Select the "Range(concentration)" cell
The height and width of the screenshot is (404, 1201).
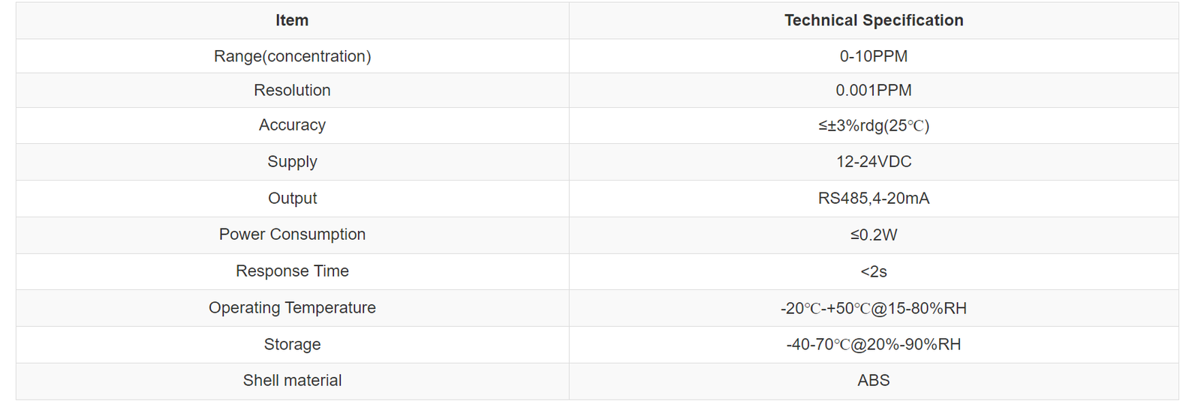point(292,56)
